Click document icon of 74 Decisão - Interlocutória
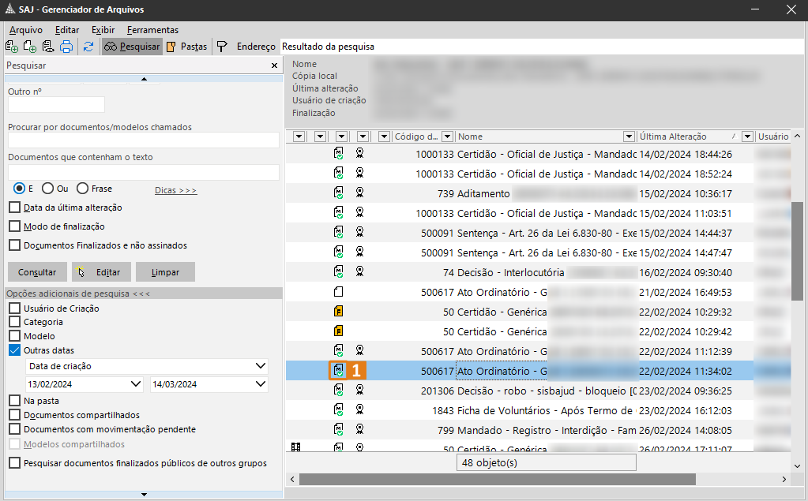The width and height of the screenshot is (808, 501). [339, 272]
